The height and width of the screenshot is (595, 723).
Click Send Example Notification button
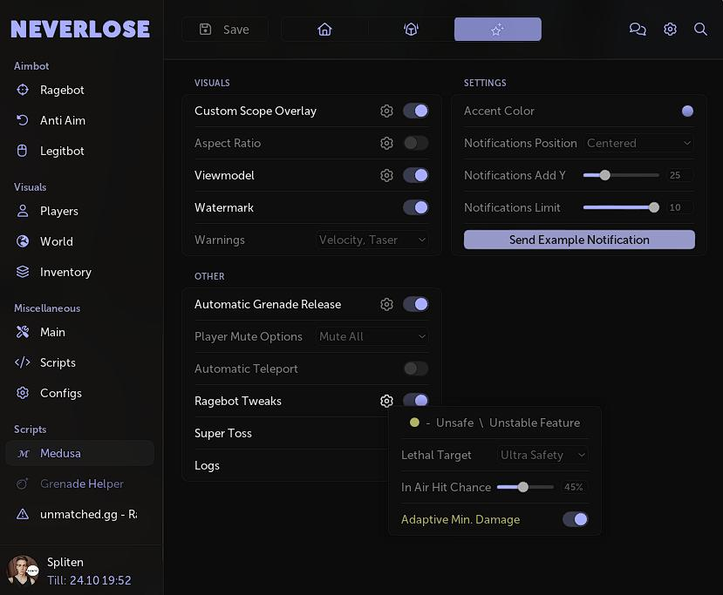point(579,240)
